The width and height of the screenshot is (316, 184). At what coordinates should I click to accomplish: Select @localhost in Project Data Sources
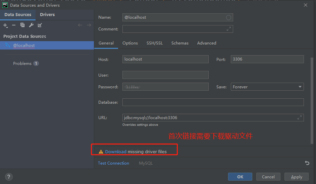(47, 45)
